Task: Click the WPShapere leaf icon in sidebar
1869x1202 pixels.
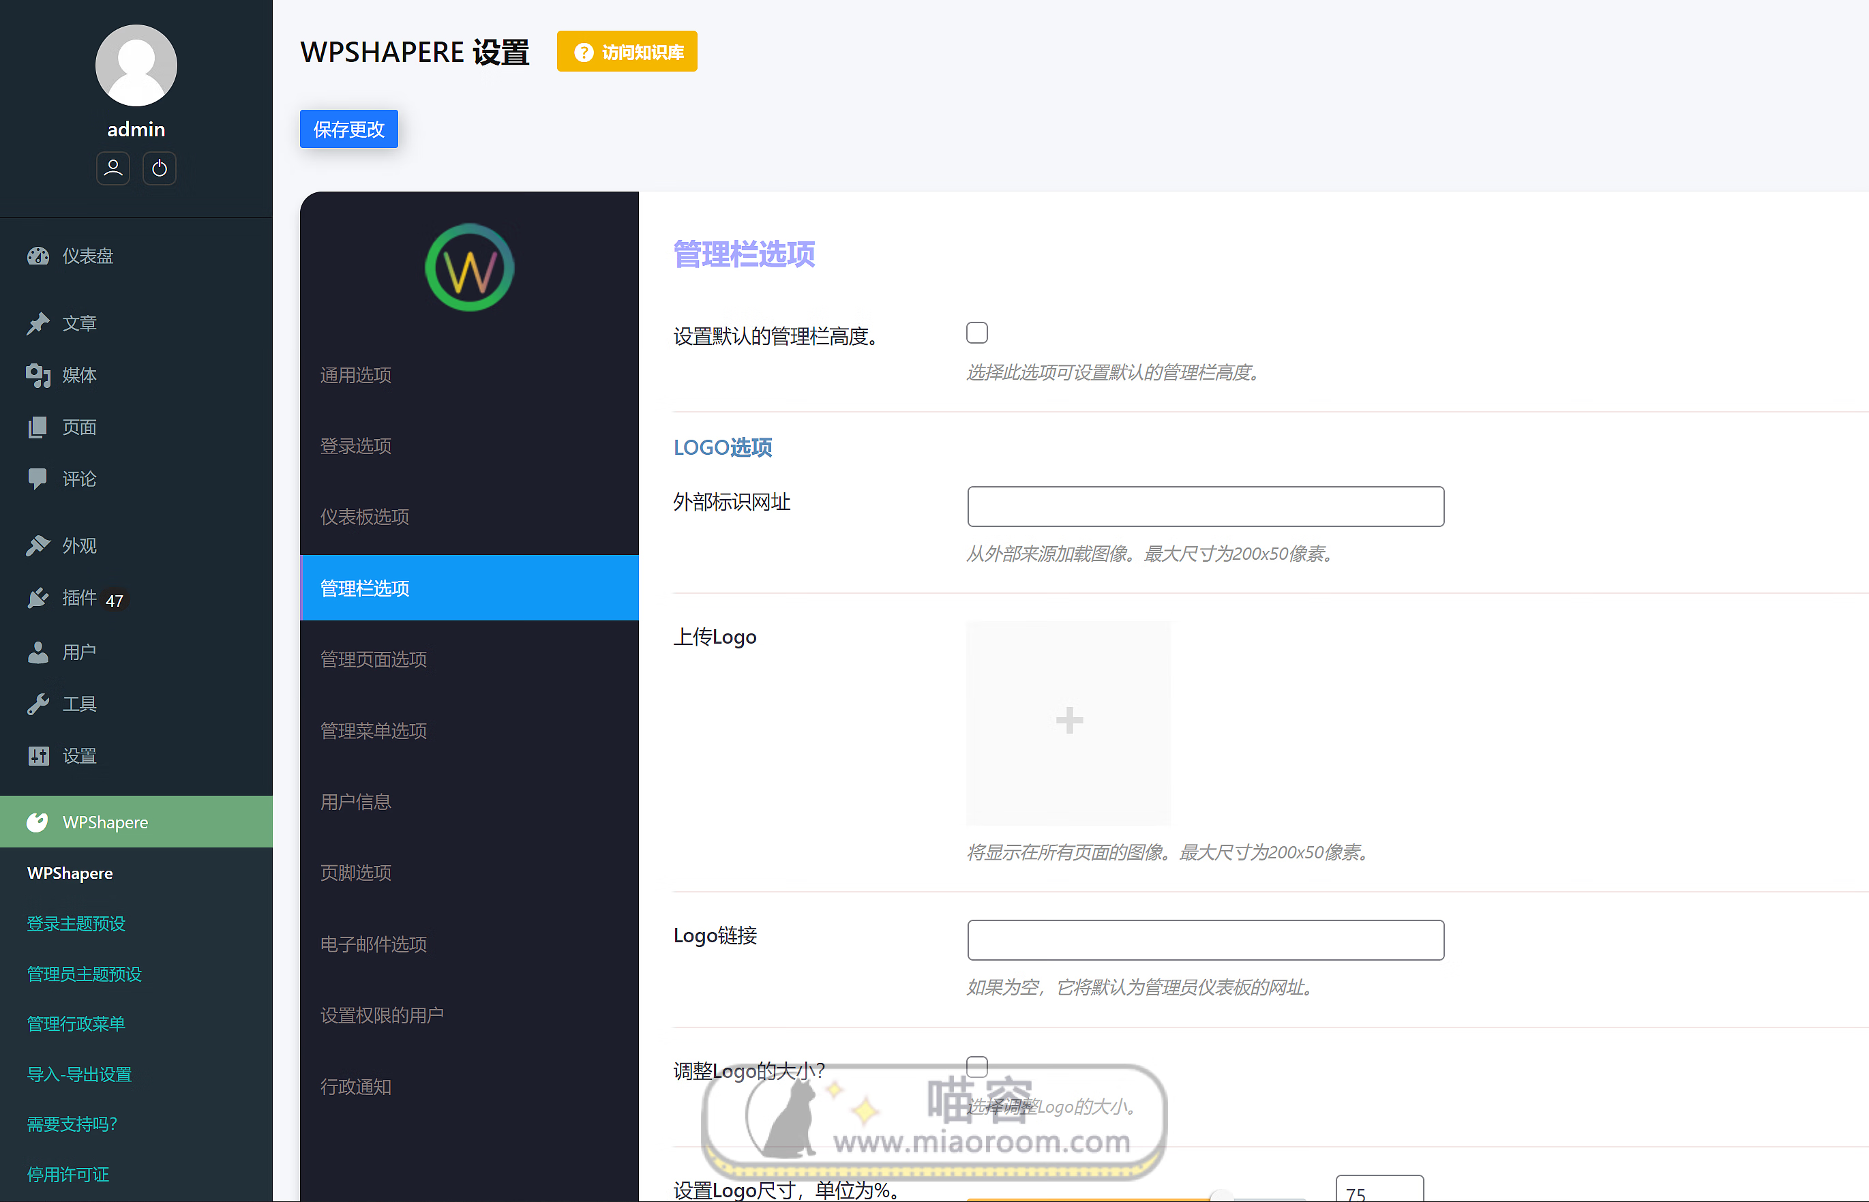Action: coord(38,822)
